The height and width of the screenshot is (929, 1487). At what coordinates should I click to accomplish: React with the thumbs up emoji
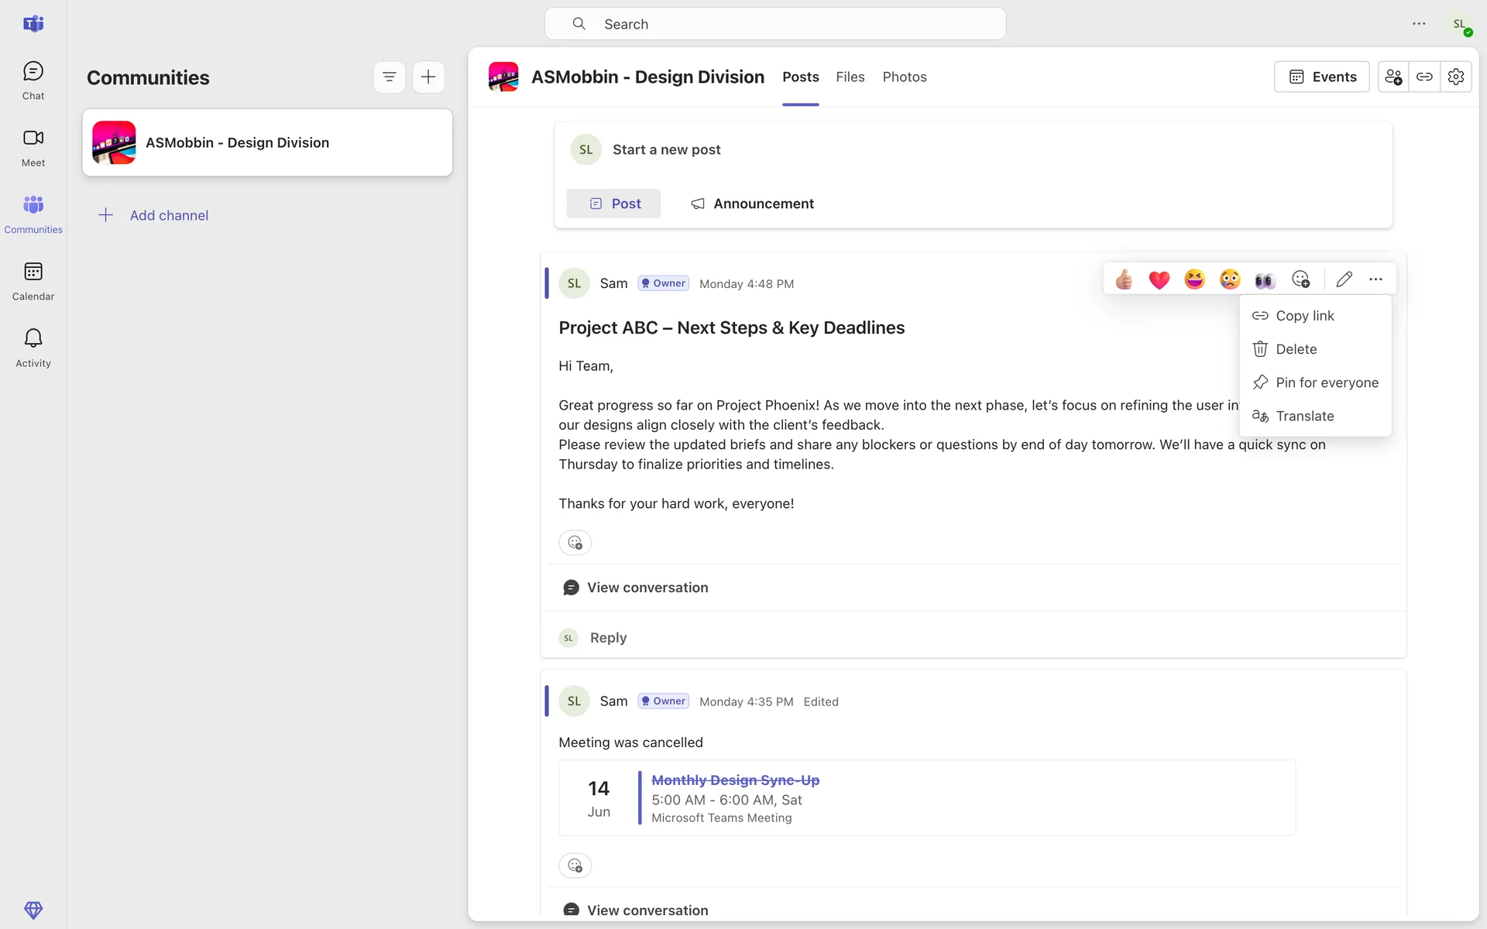pyautogui.click(x=1124, y=279)
